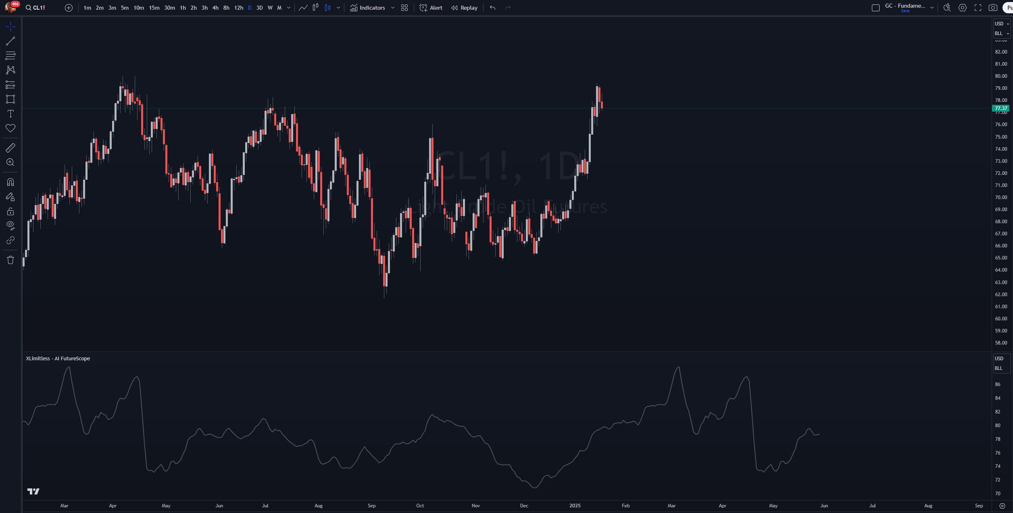Open the Fibonacci retracement tools
The width and height of the screenshot is (1013, 513).
10,56
